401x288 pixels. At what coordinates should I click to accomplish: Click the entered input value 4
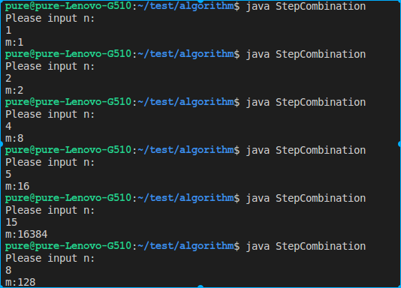8,126
